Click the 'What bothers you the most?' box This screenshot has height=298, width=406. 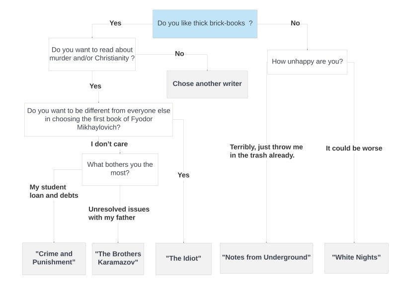click(x=120, y=169)
